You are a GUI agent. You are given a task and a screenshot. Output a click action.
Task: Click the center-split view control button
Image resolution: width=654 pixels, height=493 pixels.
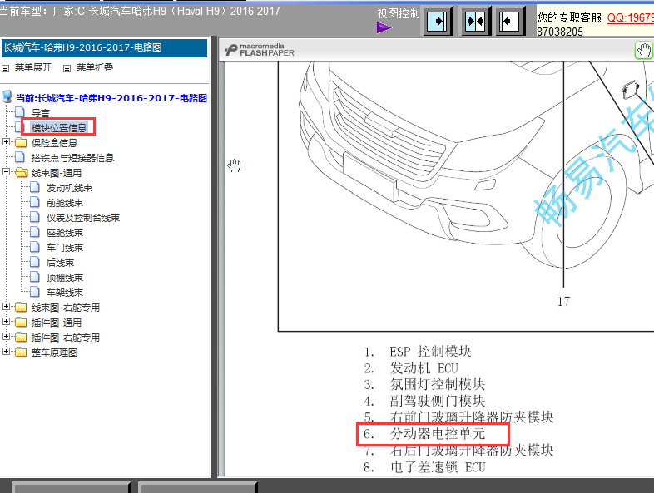coord(475,21)
